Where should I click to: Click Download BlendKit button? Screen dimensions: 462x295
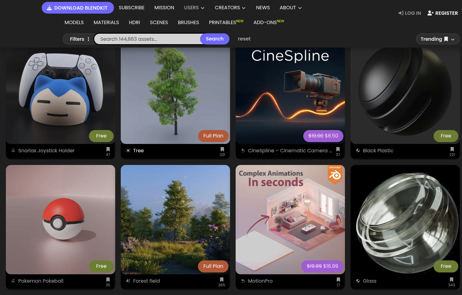(x=78, y=8)
